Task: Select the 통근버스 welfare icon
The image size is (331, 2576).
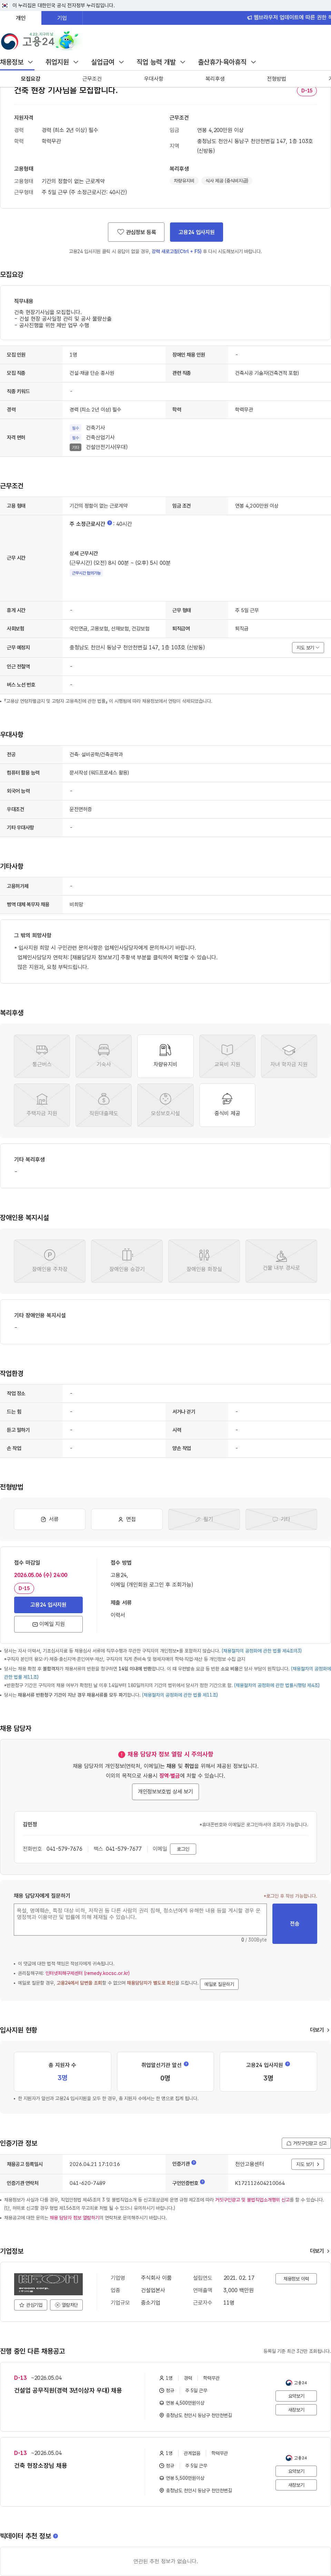Action: point(42,1056)
